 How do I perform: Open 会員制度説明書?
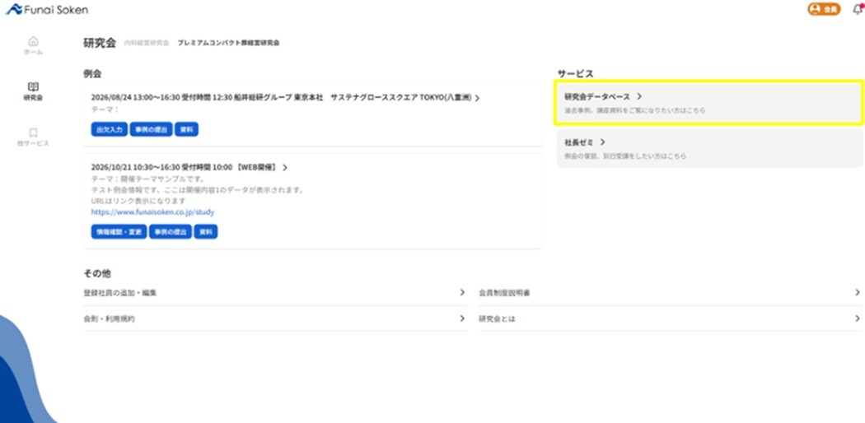point(671,293)
